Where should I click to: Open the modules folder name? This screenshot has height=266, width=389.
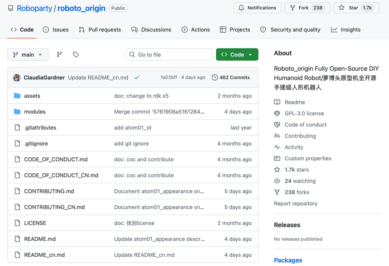click(x=35, y=112)
